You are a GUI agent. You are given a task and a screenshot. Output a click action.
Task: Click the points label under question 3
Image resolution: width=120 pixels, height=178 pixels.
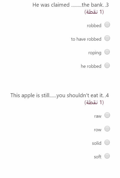(x=94, y=12)
